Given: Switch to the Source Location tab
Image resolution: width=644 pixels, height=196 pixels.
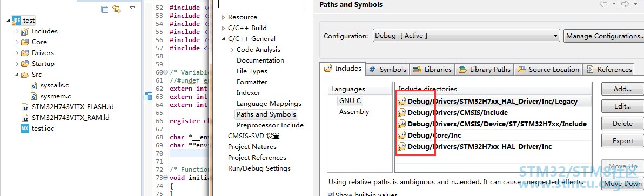Looking at the screenshot, I should (548, 69).
